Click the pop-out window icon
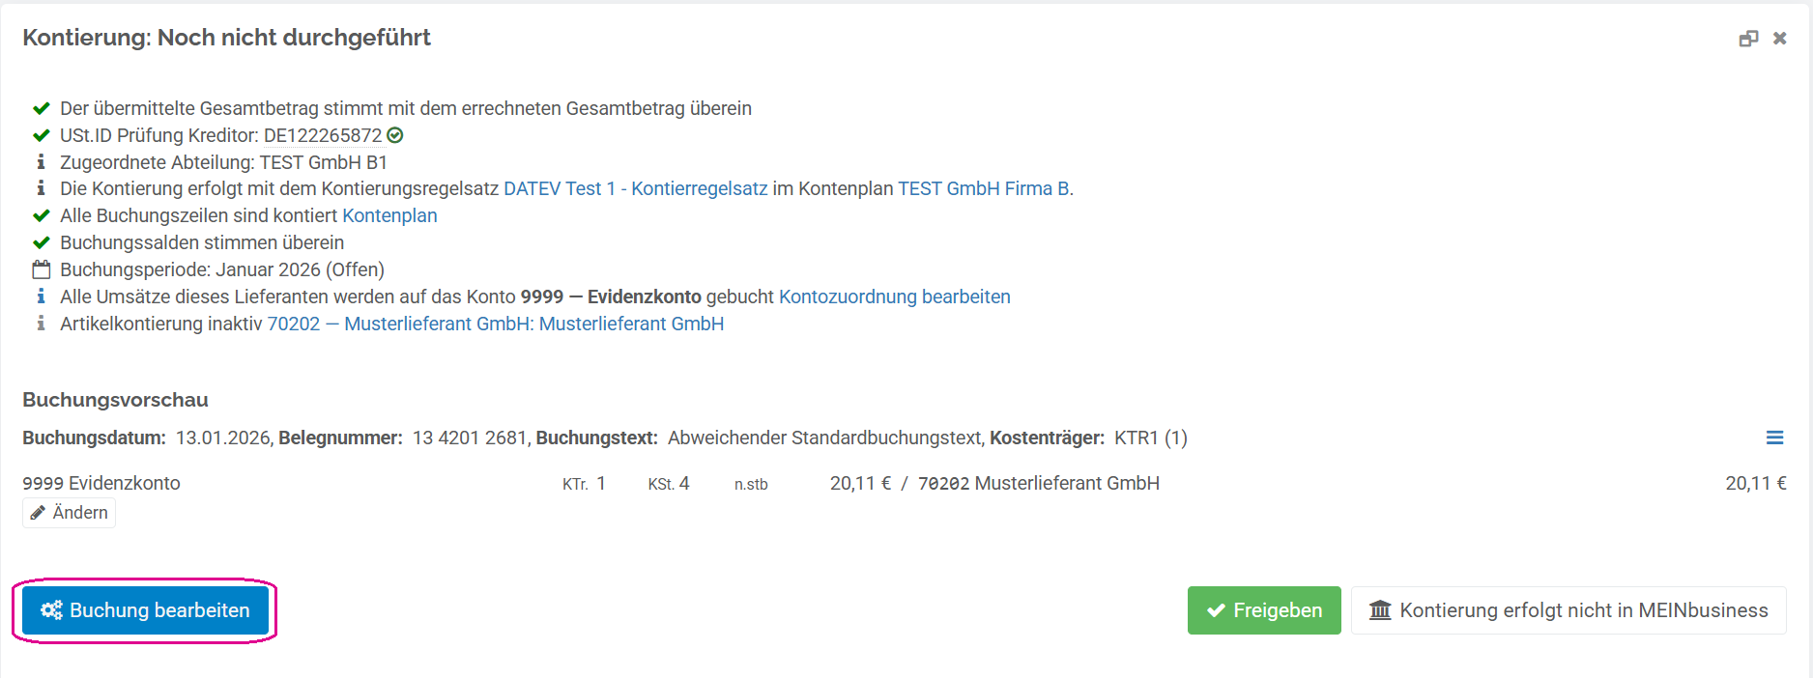This screenshot has height=678, width=1813. pyautogui.click(x=1748, y=39)
